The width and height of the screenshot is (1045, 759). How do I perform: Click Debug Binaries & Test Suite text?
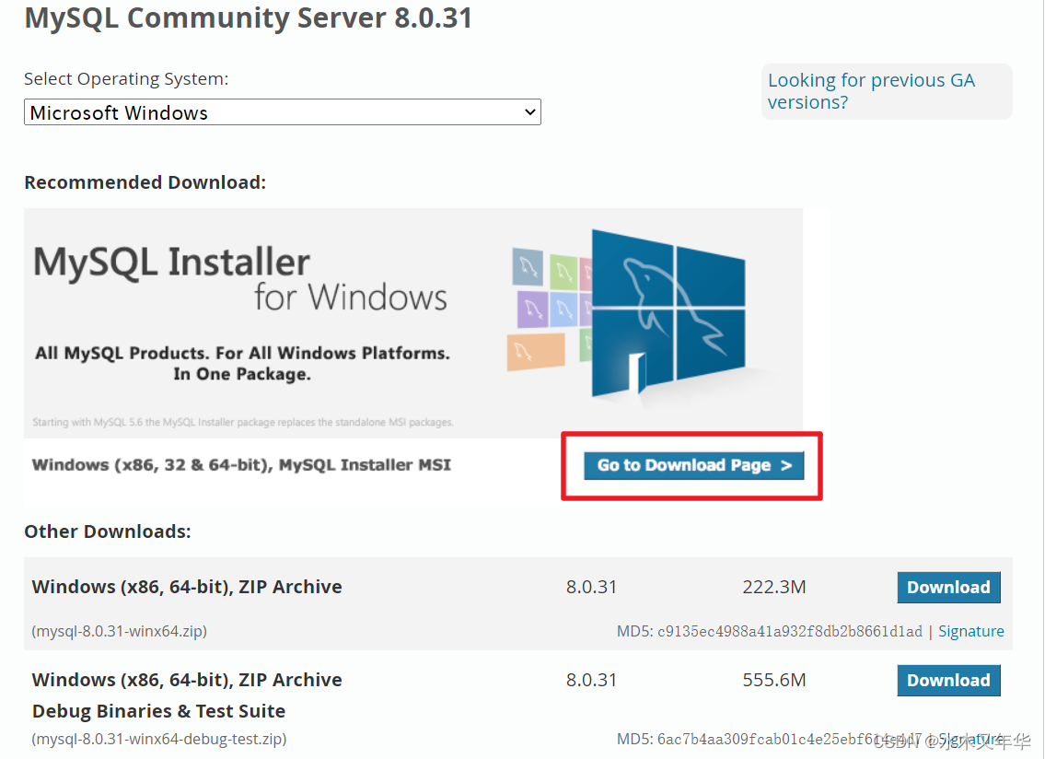[x=158, y=711]
